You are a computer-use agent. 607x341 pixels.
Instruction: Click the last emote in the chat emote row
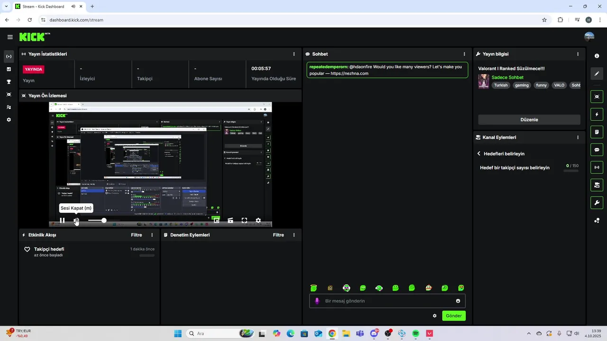(461, 288)
